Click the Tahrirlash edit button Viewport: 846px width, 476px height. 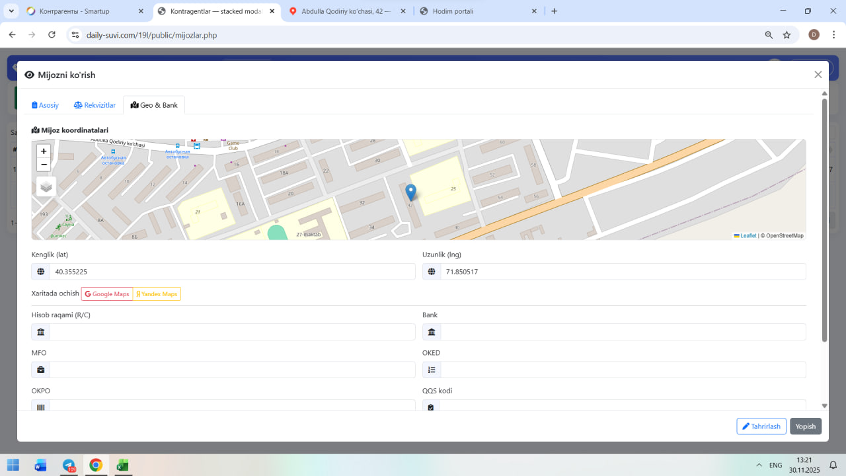point(761,426)
